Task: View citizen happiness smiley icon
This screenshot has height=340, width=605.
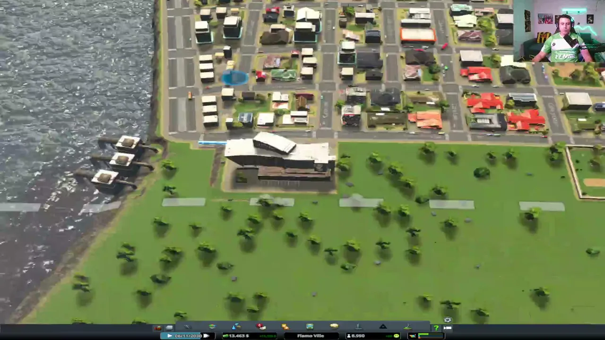Action: pos(396,336)
